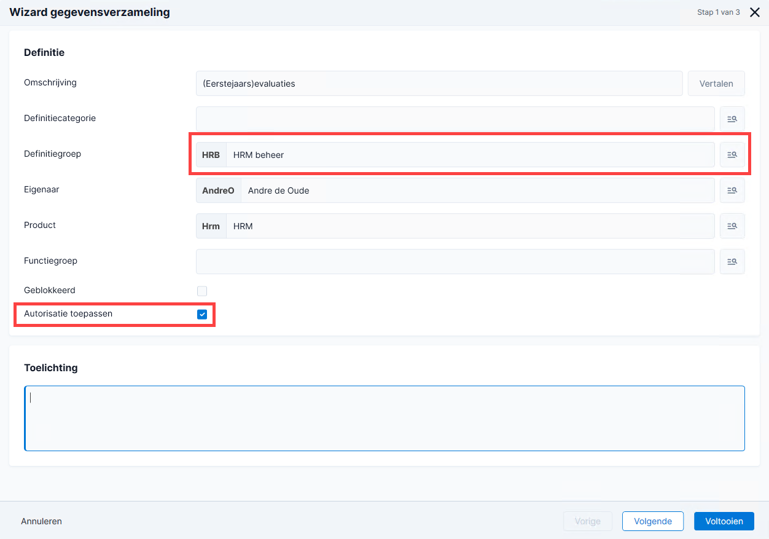The height and width of the screenshot is (539, 769).
Task: Focus the Omschrijving text field
Action: coord(439,84)
